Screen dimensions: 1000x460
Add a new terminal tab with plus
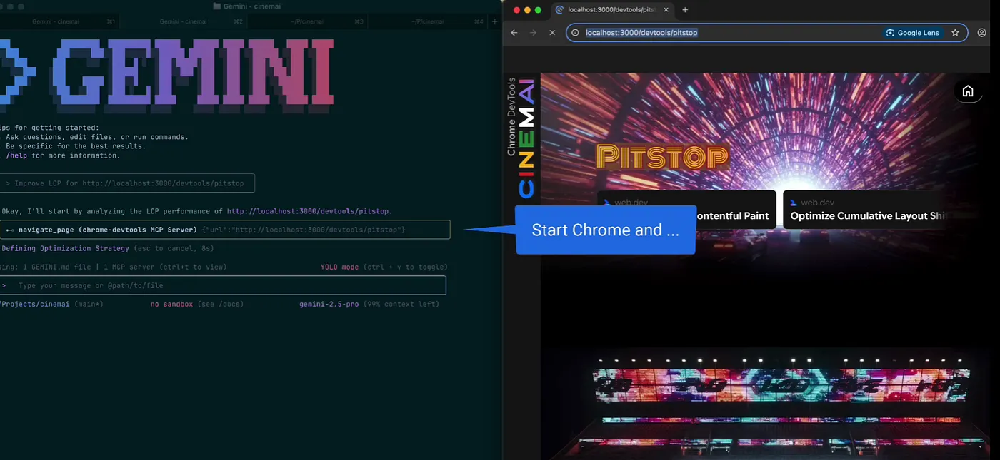pos(494,21)
